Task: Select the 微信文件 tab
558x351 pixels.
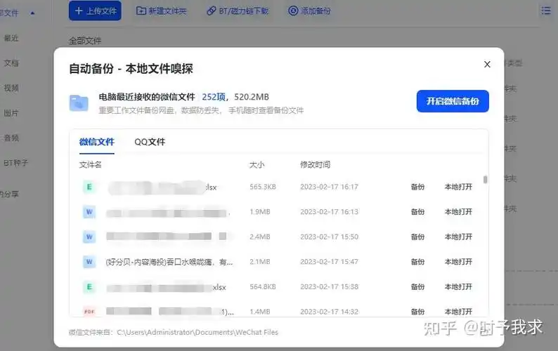Action: (97, 142)
